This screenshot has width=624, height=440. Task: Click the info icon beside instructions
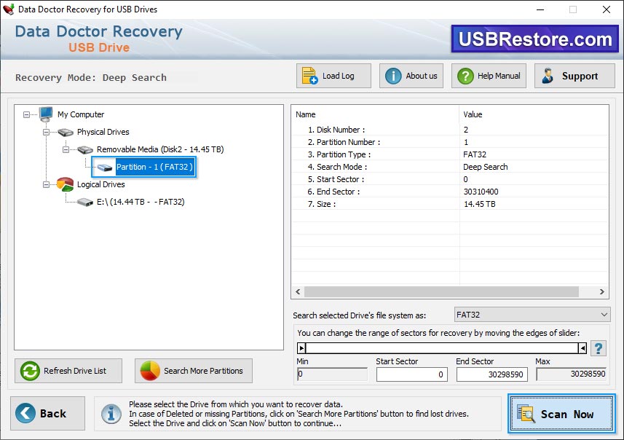[x=111, y=413]
